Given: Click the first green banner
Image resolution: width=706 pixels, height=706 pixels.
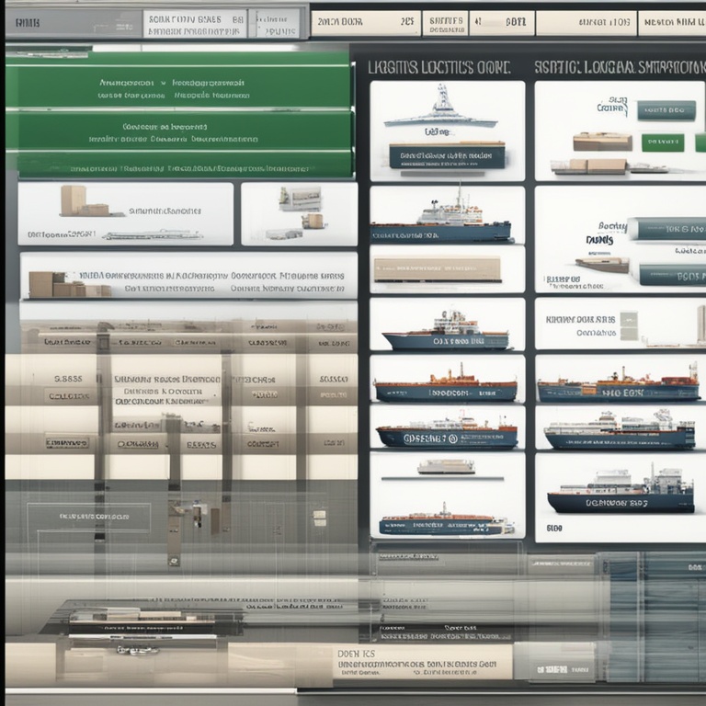Looking at the screenshot, I should [x=178, y=86].
